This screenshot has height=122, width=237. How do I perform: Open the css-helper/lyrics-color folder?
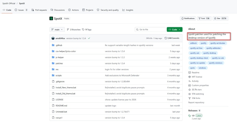66,51
